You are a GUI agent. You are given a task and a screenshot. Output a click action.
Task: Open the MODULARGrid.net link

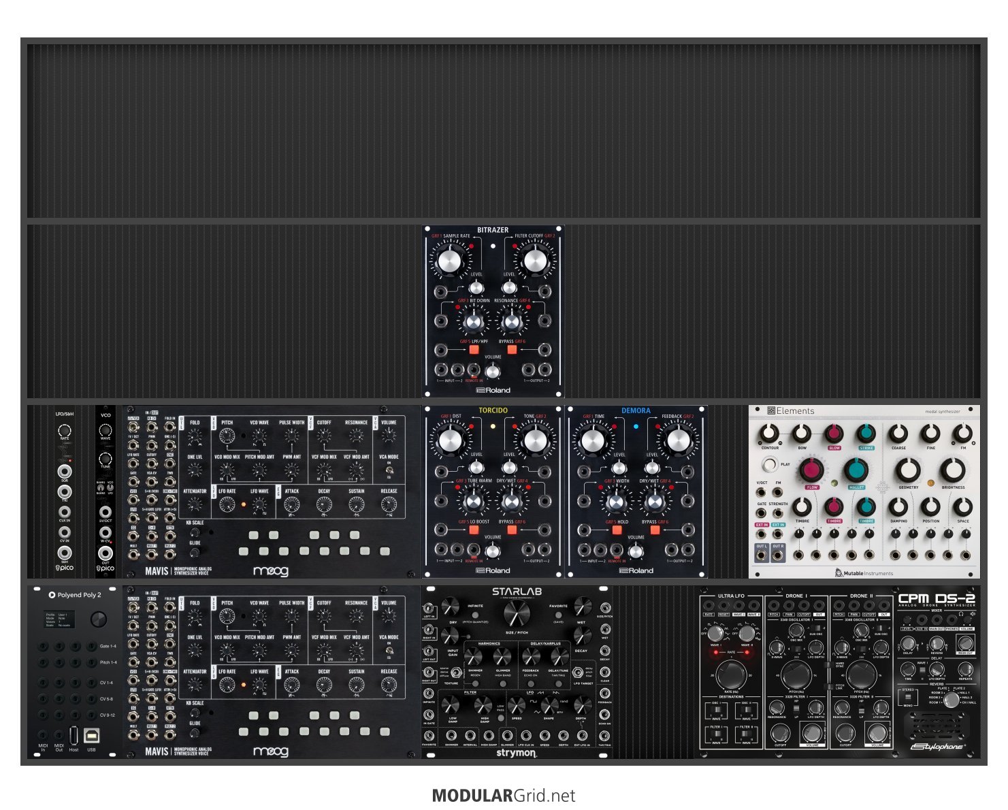pos(504,796)
